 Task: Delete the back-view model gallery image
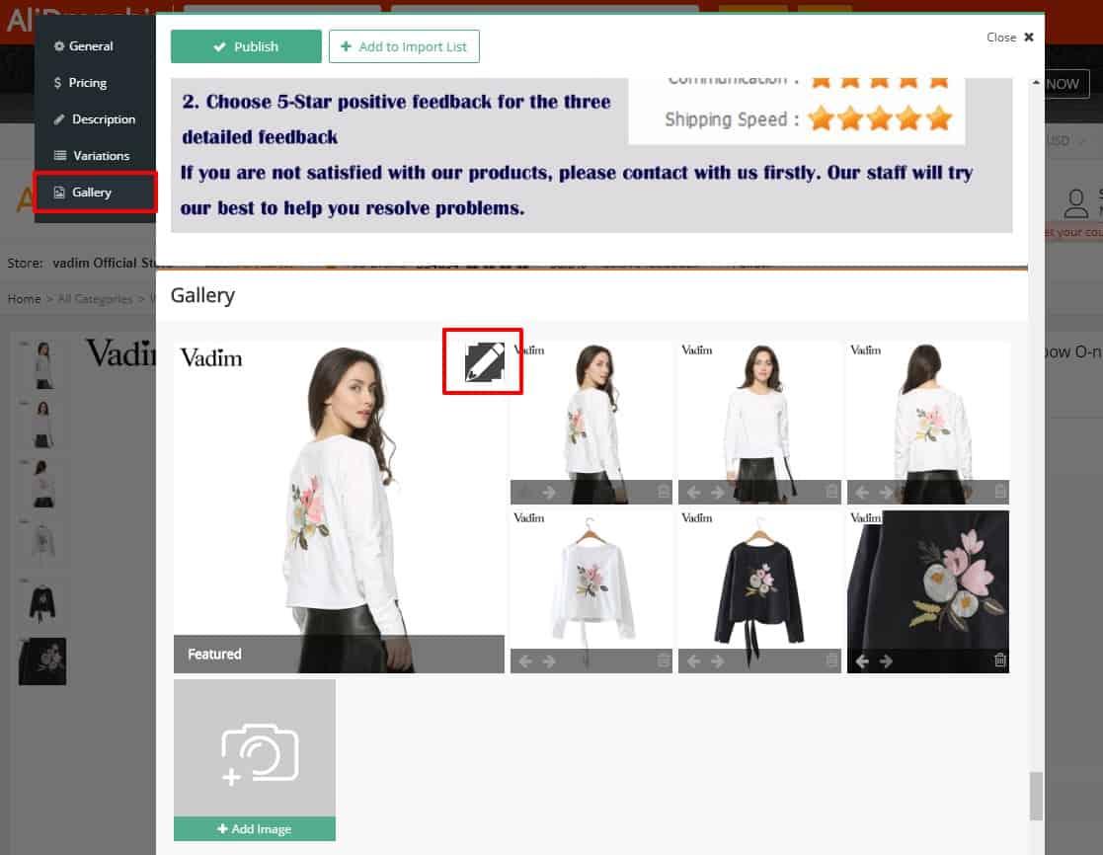click(x=999, y=492)
